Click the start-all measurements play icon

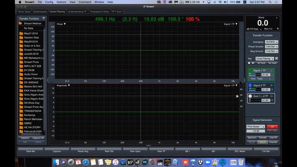tap(253, 63)
